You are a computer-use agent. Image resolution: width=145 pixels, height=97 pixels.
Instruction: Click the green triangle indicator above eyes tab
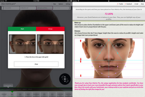coord(12,92)
